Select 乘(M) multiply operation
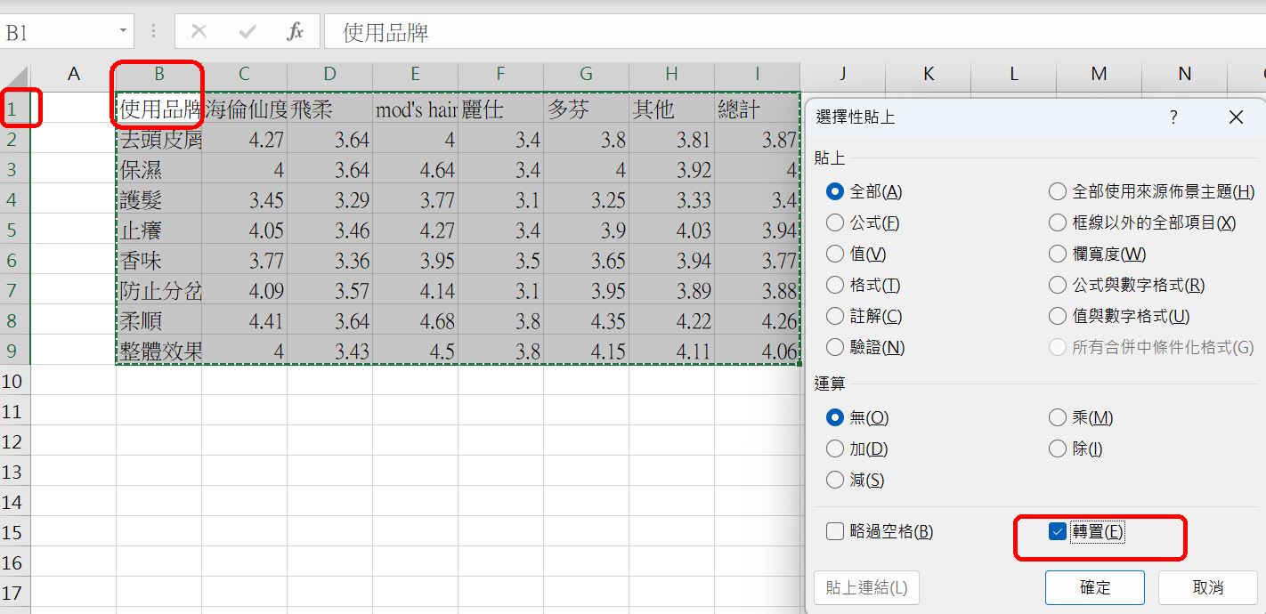The height and width of the screenshot is (614, 1266). [1058, 417]
